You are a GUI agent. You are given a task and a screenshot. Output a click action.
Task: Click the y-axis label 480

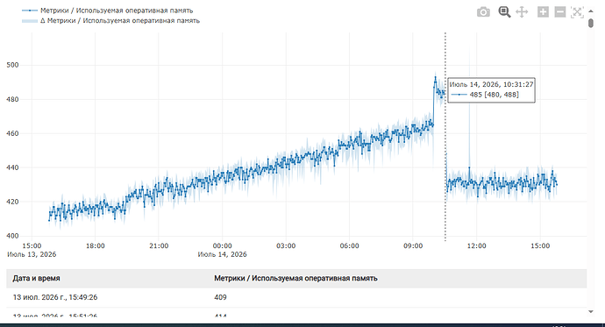(x=12, y=99)
